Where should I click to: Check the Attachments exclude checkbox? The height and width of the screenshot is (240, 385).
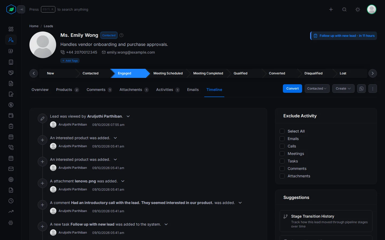(x=282, y=176)
